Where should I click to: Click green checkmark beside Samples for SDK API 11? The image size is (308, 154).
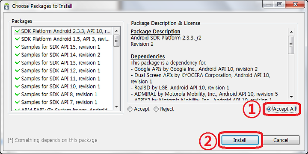pos(17,79)
